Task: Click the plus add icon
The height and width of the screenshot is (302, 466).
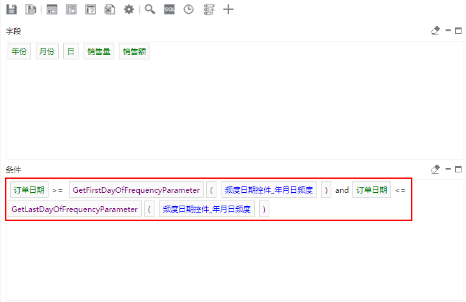Action: pos(229,10)
